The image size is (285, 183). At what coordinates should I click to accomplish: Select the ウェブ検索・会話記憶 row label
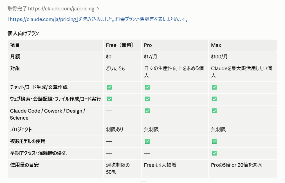[55, 99]
